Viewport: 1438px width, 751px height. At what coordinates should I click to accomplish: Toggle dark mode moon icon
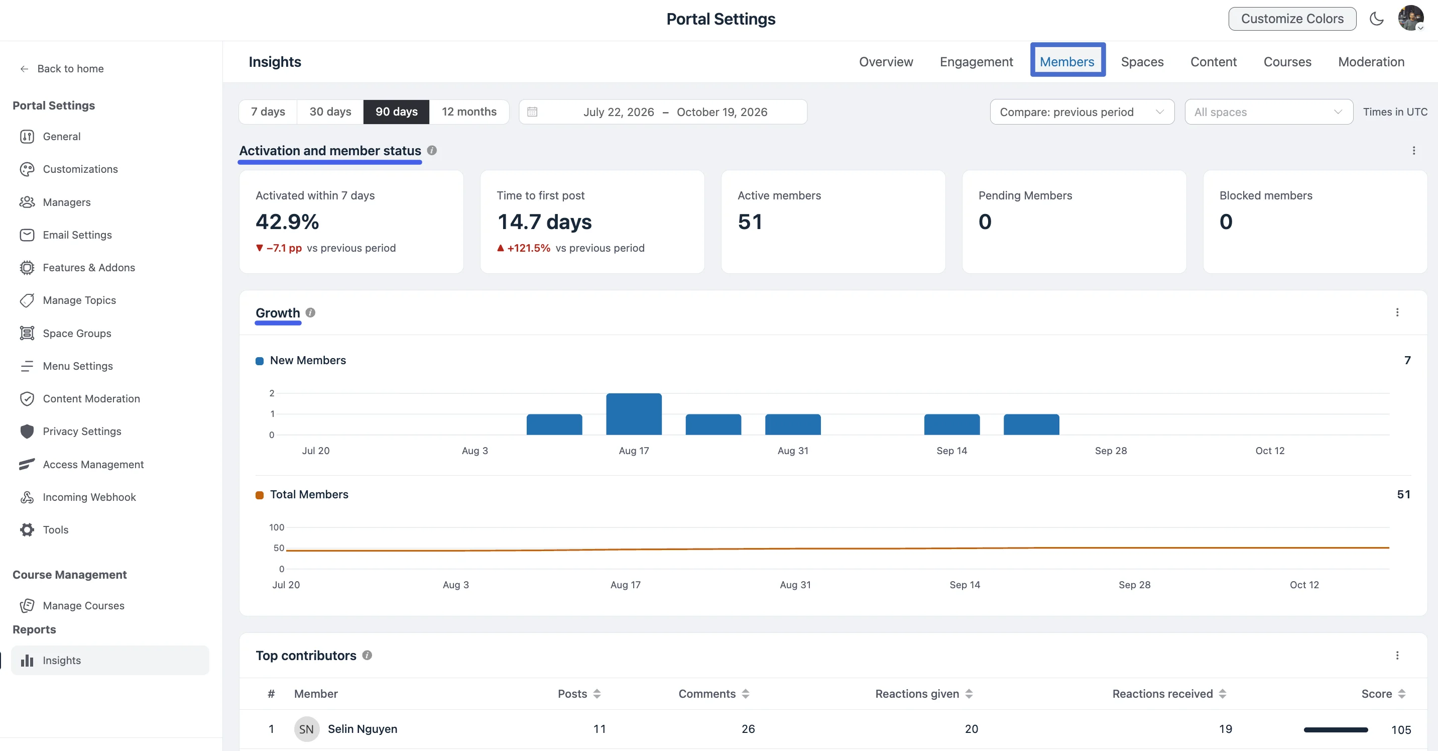pyautogui.click(x=1377, y=19)
